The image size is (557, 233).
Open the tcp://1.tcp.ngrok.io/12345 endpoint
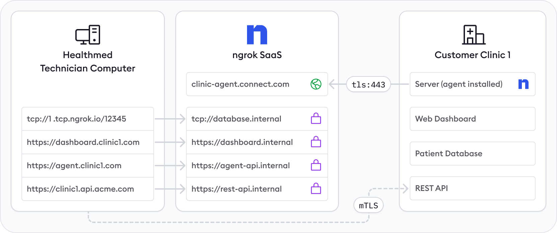[x=77, y=119]
